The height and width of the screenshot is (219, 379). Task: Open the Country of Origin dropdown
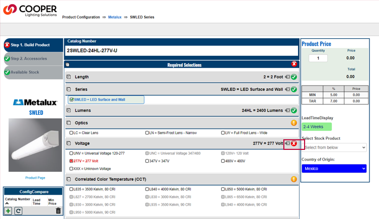334,169
